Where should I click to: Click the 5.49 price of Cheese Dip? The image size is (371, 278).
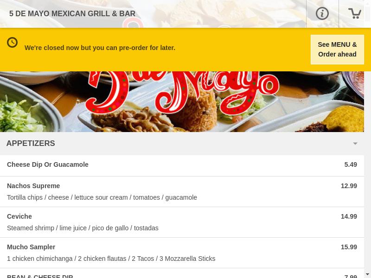351,164
